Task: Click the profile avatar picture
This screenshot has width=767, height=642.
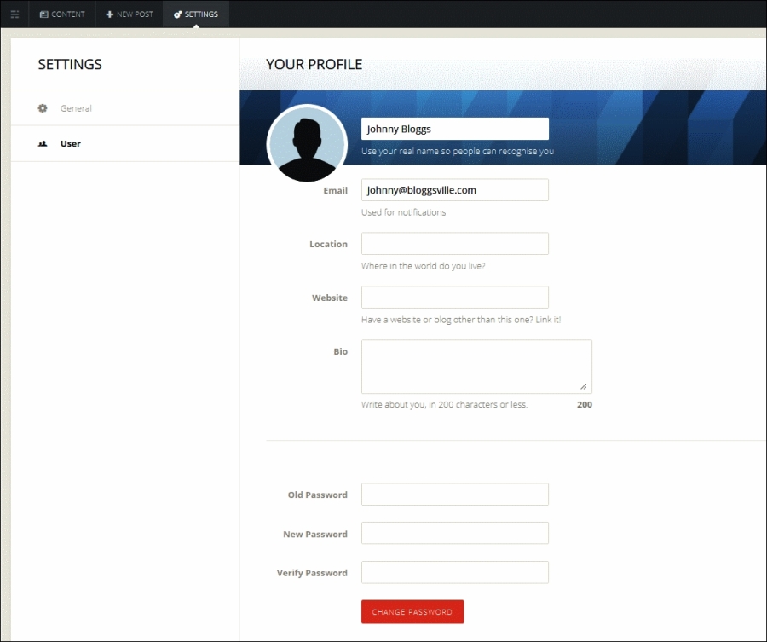Action: pos(307,144)
